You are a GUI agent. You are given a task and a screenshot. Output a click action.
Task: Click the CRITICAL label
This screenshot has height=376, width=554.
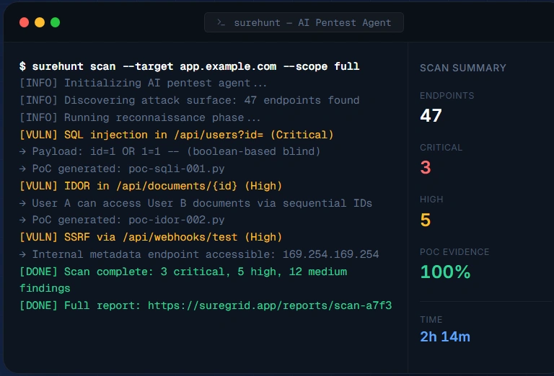[x=441, y=148]
